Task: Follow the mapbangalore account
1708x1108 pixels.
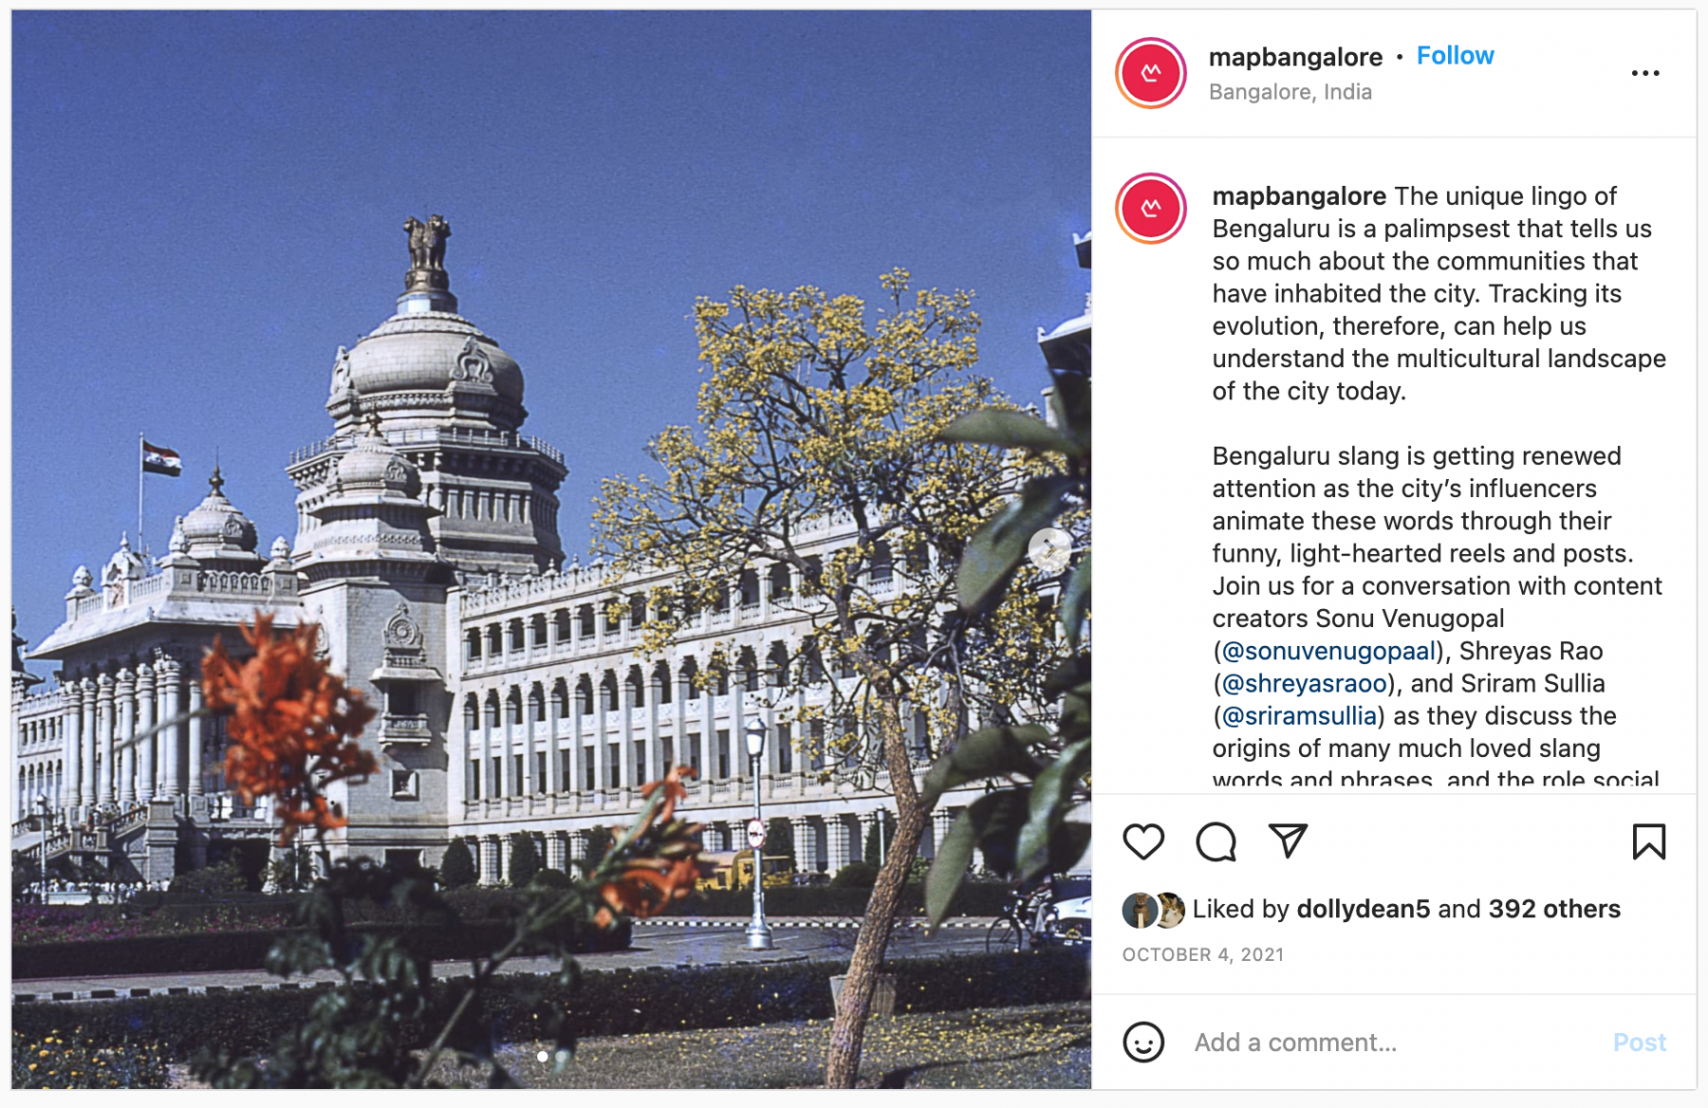Action: coord(1455,56)
